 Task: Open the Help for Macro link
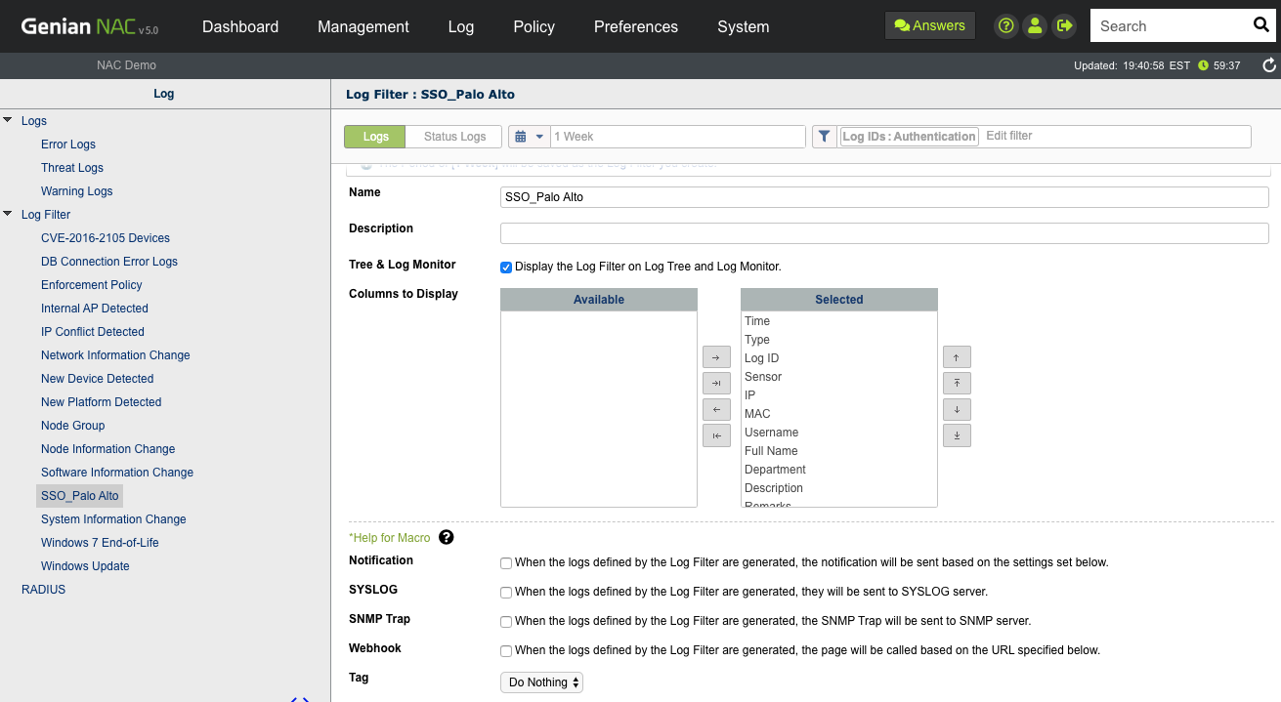click(390, 538)
